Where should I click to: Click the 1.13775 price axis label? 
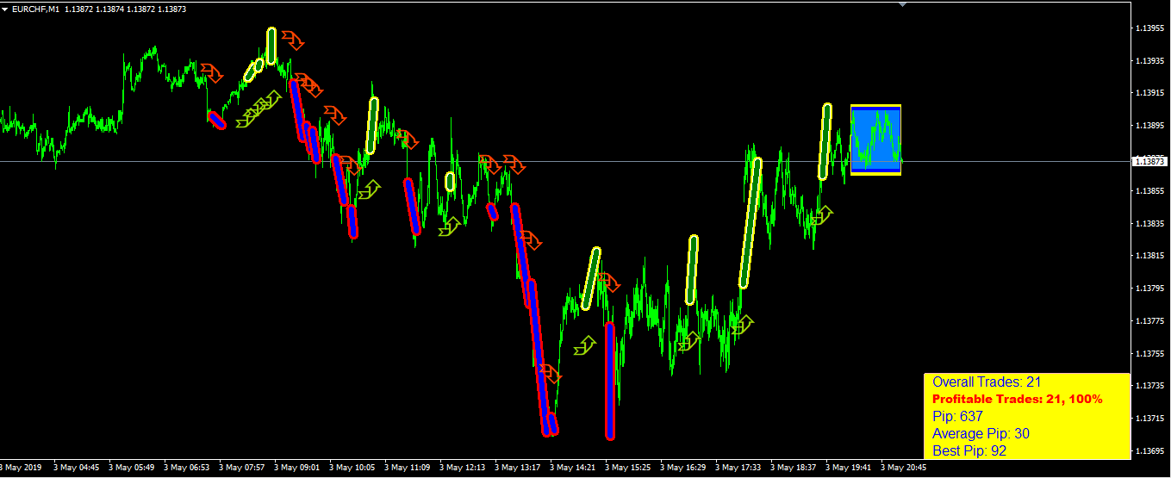point(1149,321)
